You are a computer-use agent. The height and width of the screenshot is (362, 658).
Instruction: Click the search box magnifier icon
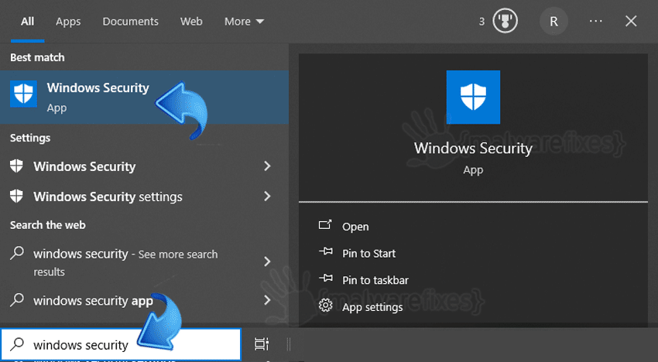(17, 344)
